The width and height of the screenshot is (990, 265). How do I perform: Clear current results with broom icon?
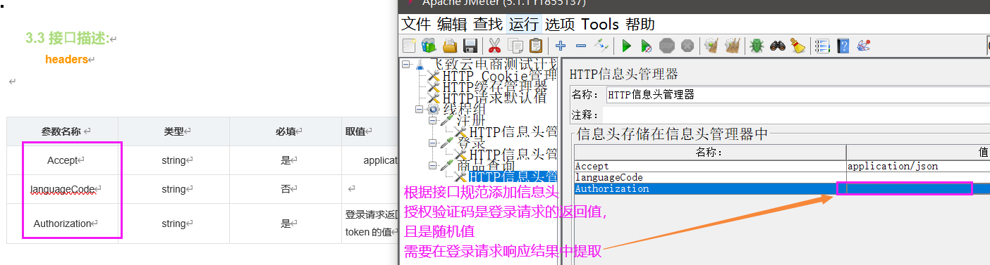[711, 46]
